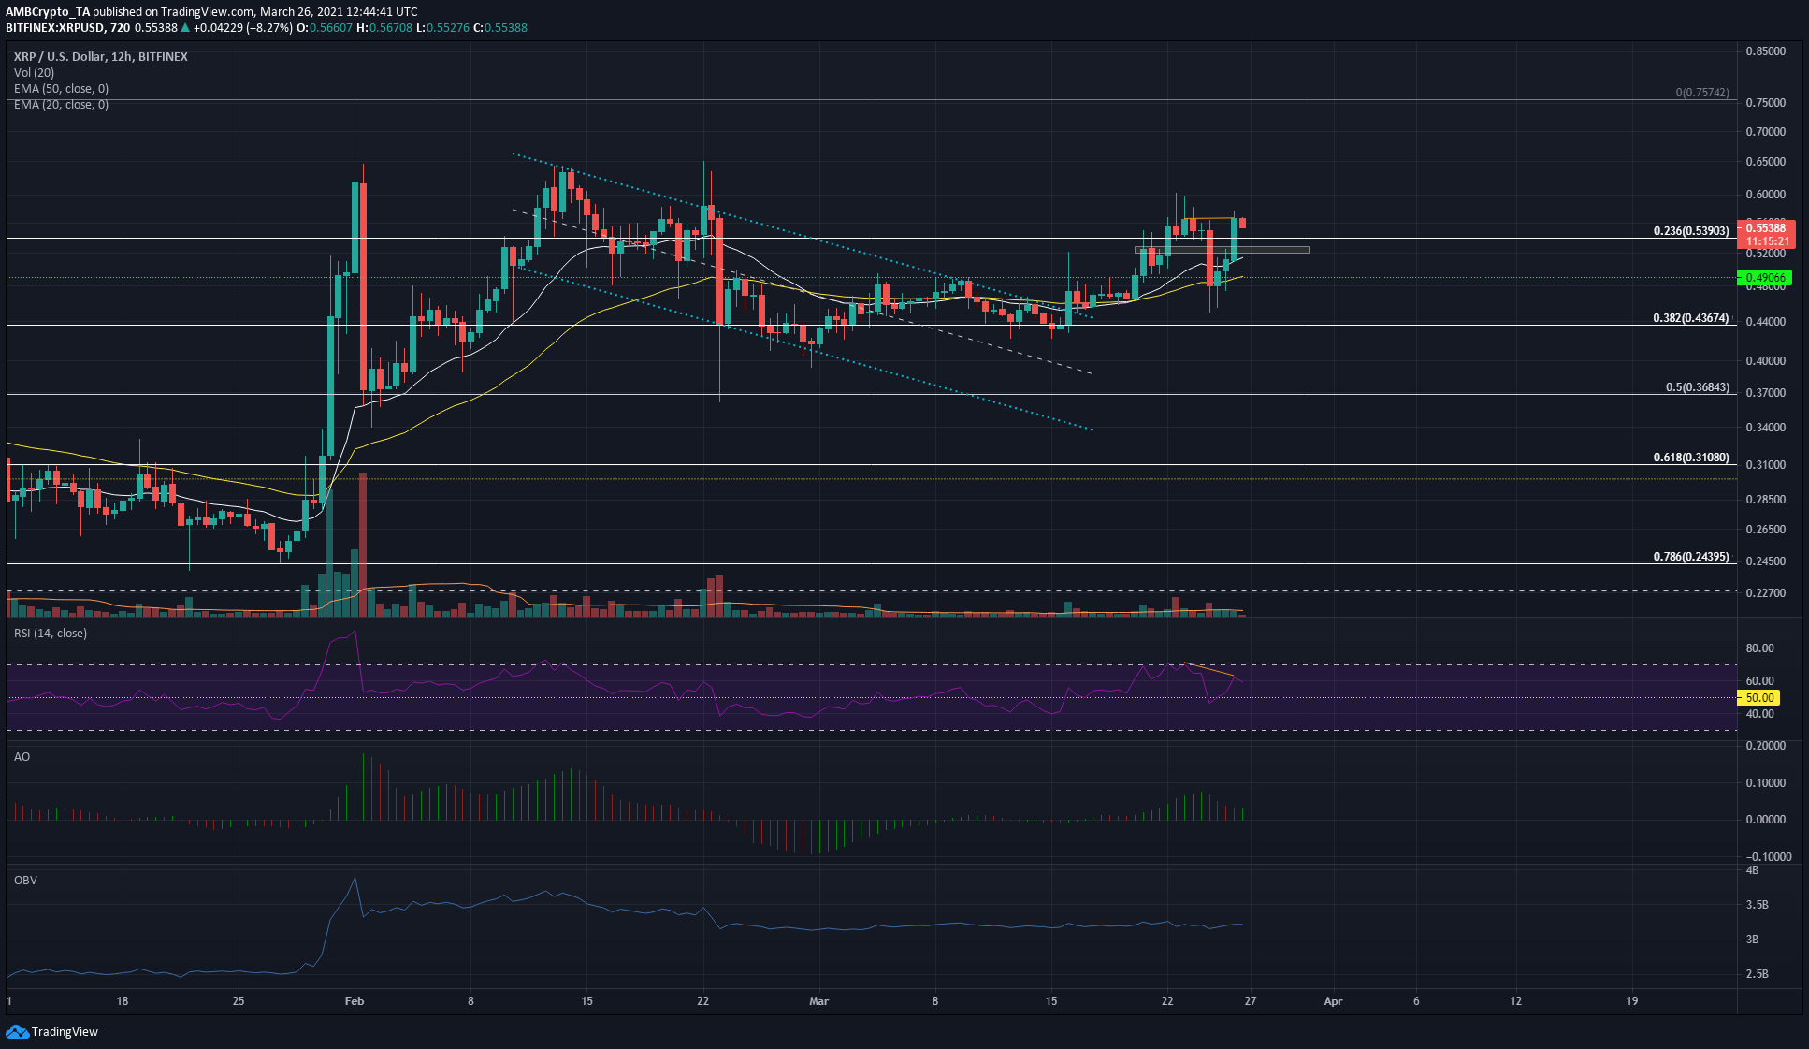The image size is (1809, 1049).
Task: Click the AMBCrypto_TA published header line
Action: click(x=211, y=12)
